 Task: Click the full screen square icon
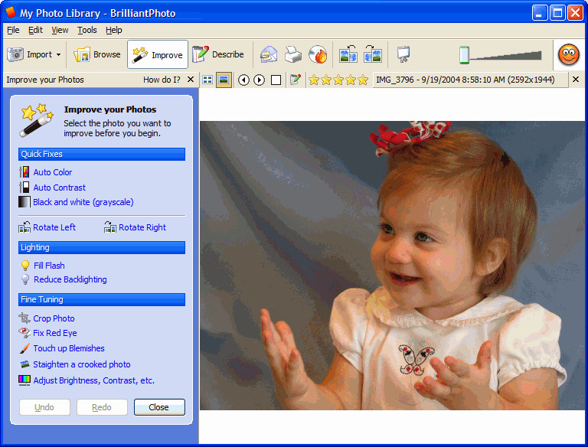point(276,80)
